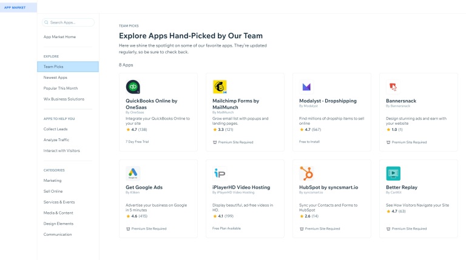Click the 7 Day Free Trial label
The image size is (466, 260).
(137, 142)
